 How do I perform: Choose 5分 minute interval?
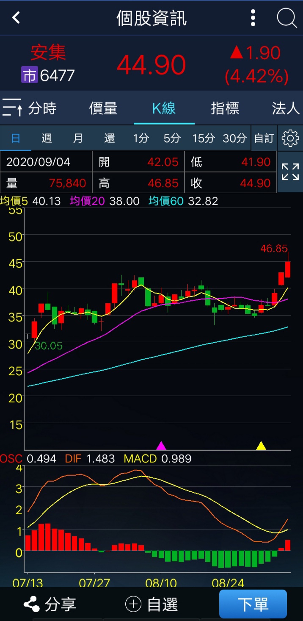pos(172,138)
